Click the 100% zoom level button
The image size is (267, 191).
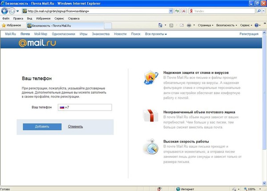[x=250, y=189]
